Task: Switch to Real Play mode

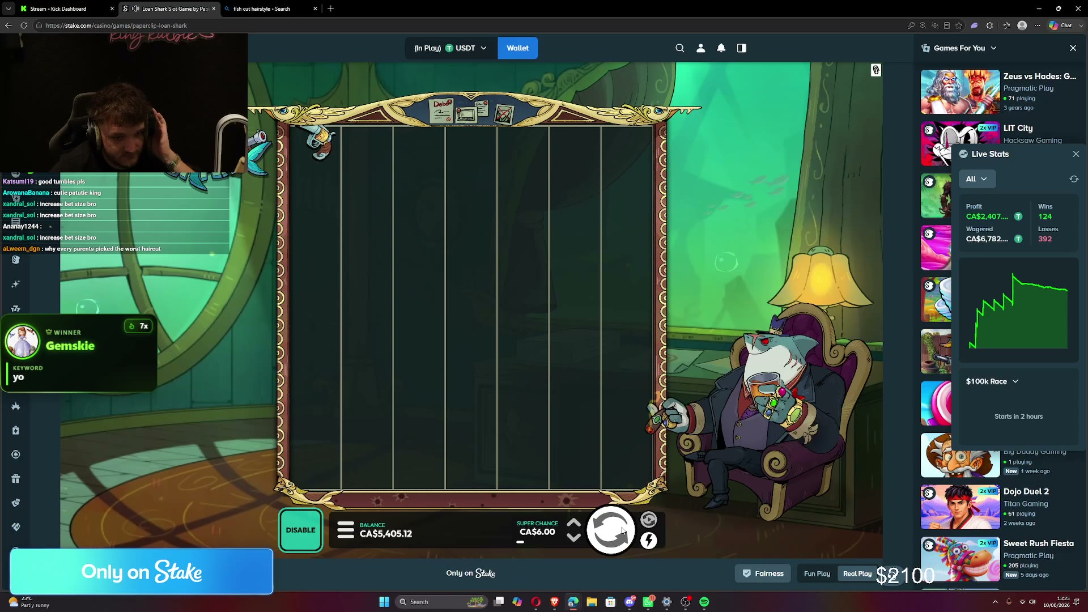Action: click(857, 573)
